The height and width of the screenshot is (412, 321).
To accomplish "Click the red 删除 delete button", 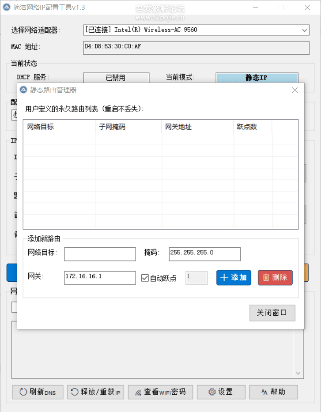I will point(275,277).
